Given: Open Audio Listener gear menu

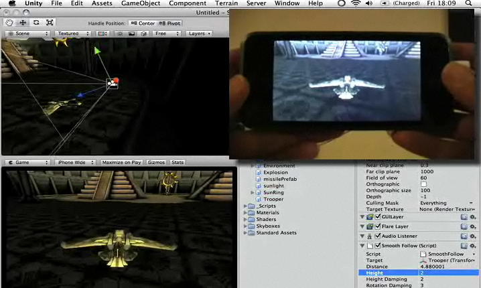Looking at the screenshot, I should point(473,236).
